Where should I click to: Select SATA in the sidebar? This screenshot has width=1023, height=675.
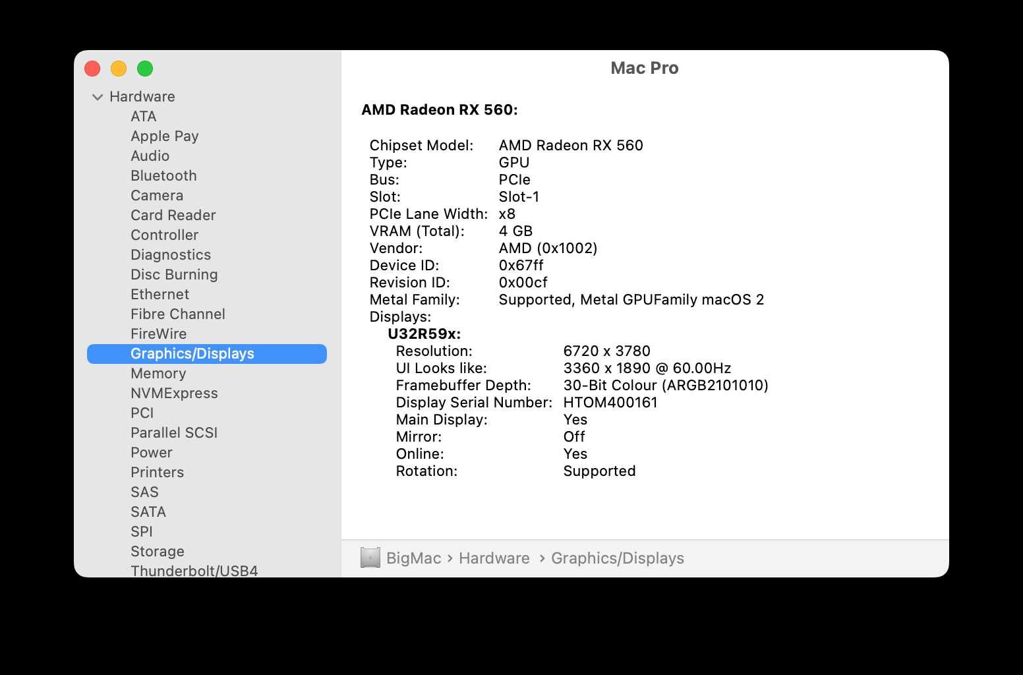click(148, 512)
